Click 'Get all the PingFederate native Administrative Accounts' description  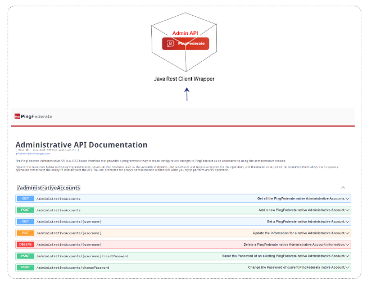pos(301,198)
